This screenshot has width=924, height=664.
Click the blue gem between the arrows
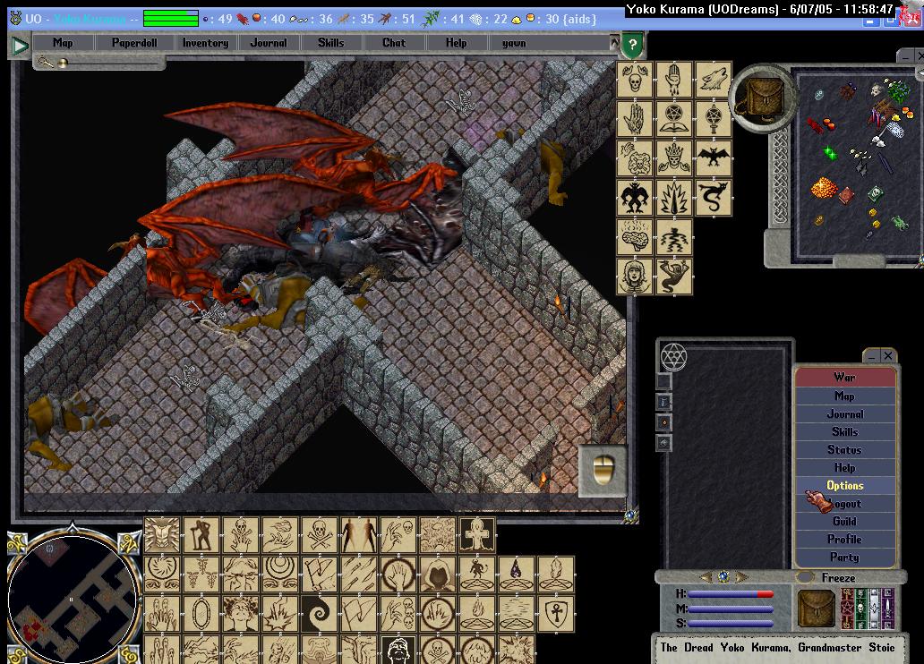[x=723, y=577]
